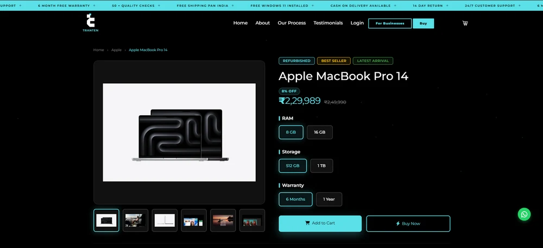The width and height of the screenshot is (543, 248).
Task: Click the RAM section label
Action: (287, 118)
